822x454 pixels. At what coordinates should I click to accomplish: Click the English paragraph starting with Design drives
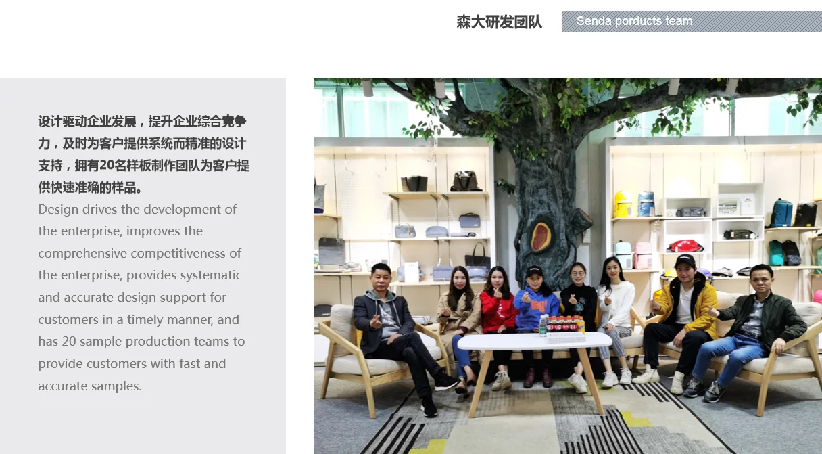coord(141,298)
